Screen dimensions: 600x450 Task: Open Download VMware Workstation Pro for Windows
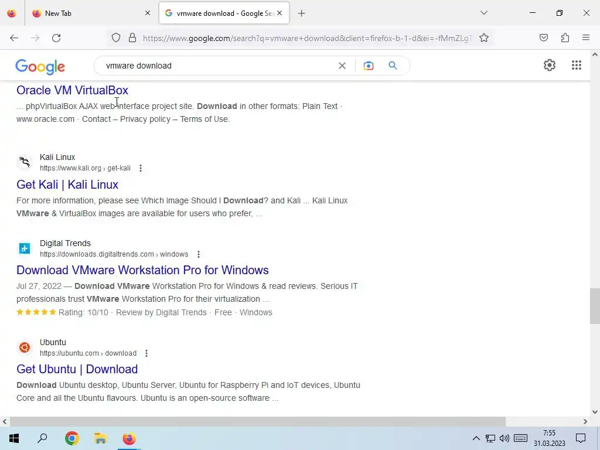coord(142,270)
